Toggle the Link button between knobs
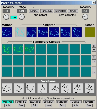 click(x=14, y=17)
